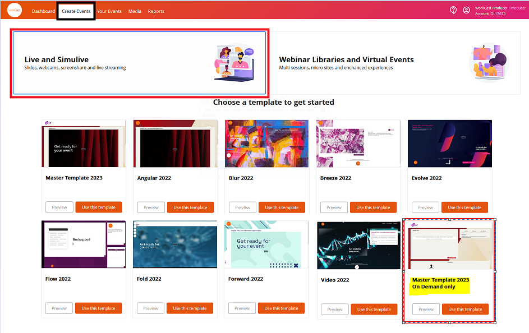Image resolution: width=529 pixels, height=333 pixels.
Task: Click Choose a template to get started heading
Action: point(274,102)
